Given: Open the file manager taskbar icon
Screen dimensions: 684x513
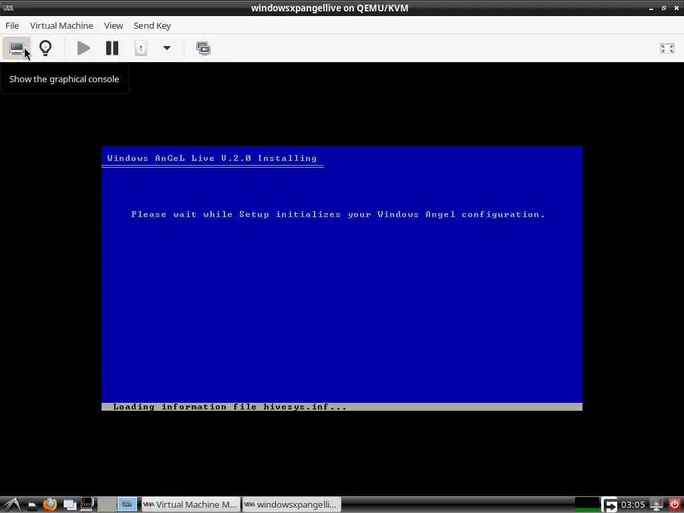Looking at the screenshot, I should point(31,505).
